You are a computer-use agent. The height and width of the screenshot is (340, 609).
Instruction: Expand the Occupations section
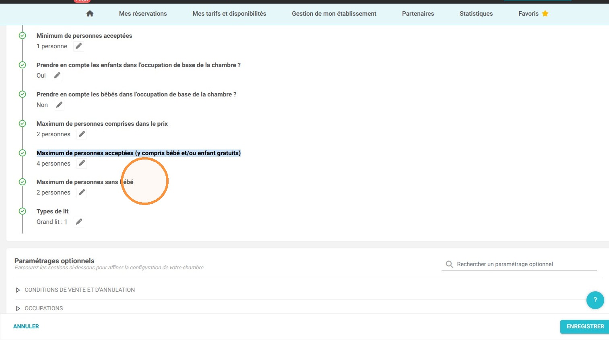pos(39,308)
